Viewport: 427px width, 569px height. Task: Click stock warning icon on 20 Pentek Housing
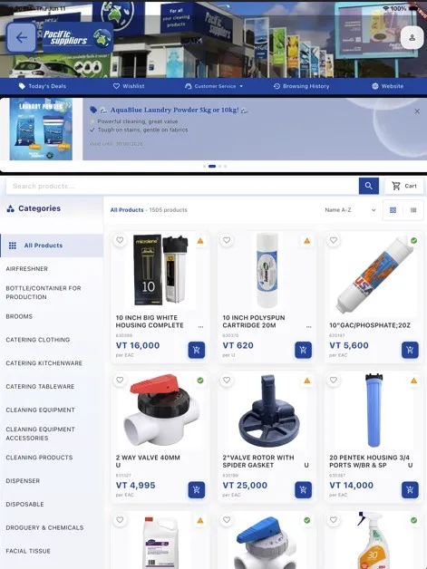(x=414, y=381)
